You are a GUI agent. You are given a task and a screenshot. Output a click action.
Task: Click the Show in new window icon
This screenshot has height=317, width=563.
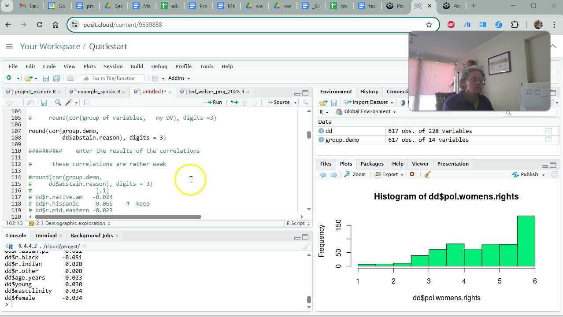tap(30, 103)
